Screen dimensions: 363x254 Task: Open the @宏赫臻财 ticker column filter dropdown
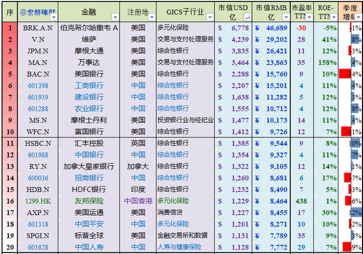coord(54,17)
